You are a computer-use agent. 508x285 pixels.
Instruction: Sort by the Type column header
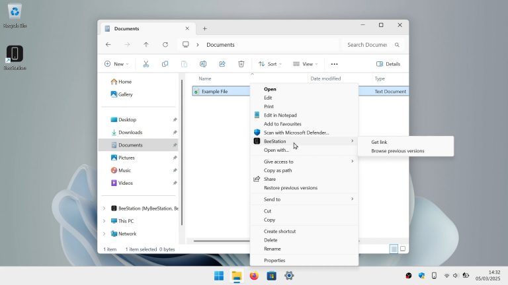(380, 79)
